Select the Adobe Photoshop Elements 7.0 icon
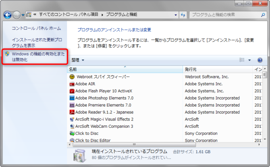 coord(72,98)
